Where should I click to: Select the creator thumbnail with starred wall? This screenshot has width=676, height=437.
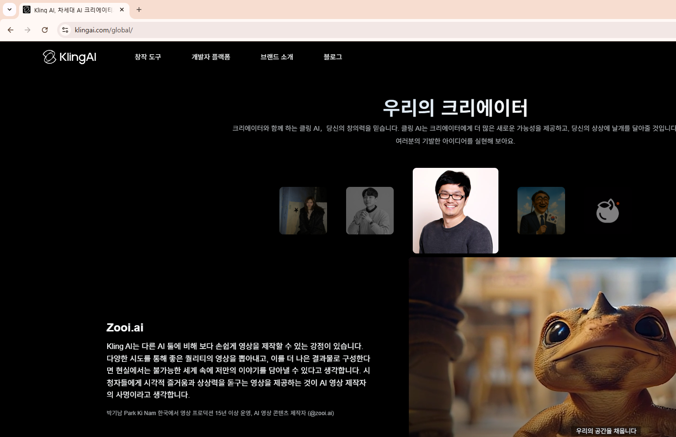tap(303, 211)
